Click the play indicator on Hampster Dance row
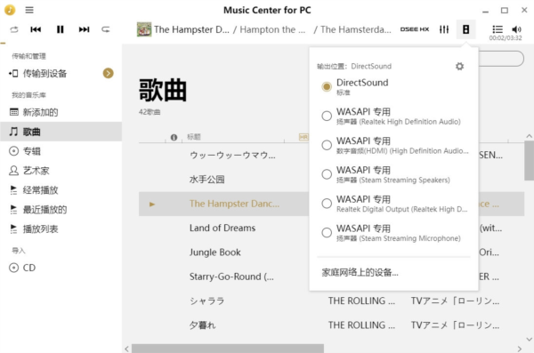 [x=152, y=205]
